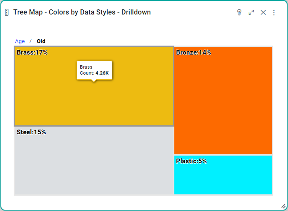Select the Old breadcrumb item
Viewport: 288px width, 211px height.
(41, 41)
